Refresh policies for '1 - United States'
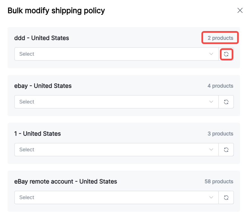This screenshot has width=249, height=212. pos(226,150)
